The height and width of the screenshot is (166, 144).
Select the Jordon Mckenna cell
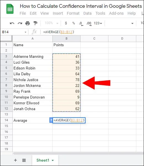(33, 85)
